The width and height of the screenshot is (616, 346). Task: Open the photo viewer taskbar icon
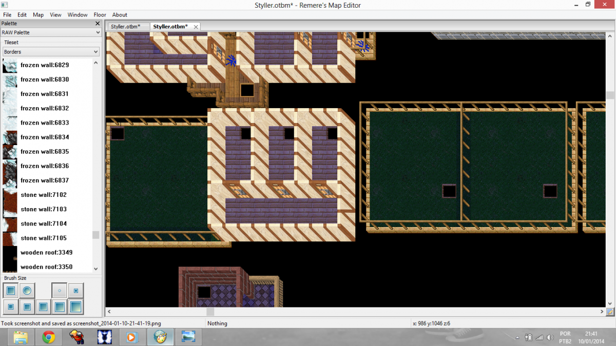(x=188, y=337)
